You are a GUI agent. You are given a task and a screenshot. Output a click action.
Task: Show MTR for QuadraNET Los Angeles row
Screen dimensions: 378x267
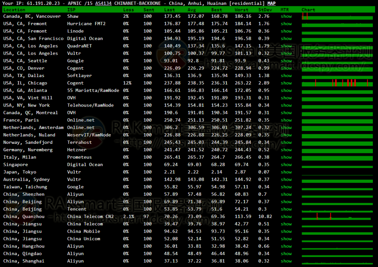tap(286, 46)
